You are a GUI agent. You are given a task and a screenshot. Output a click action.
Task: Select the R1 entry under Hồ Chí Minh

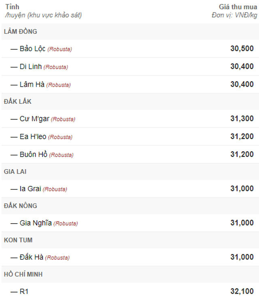(24, 291)
